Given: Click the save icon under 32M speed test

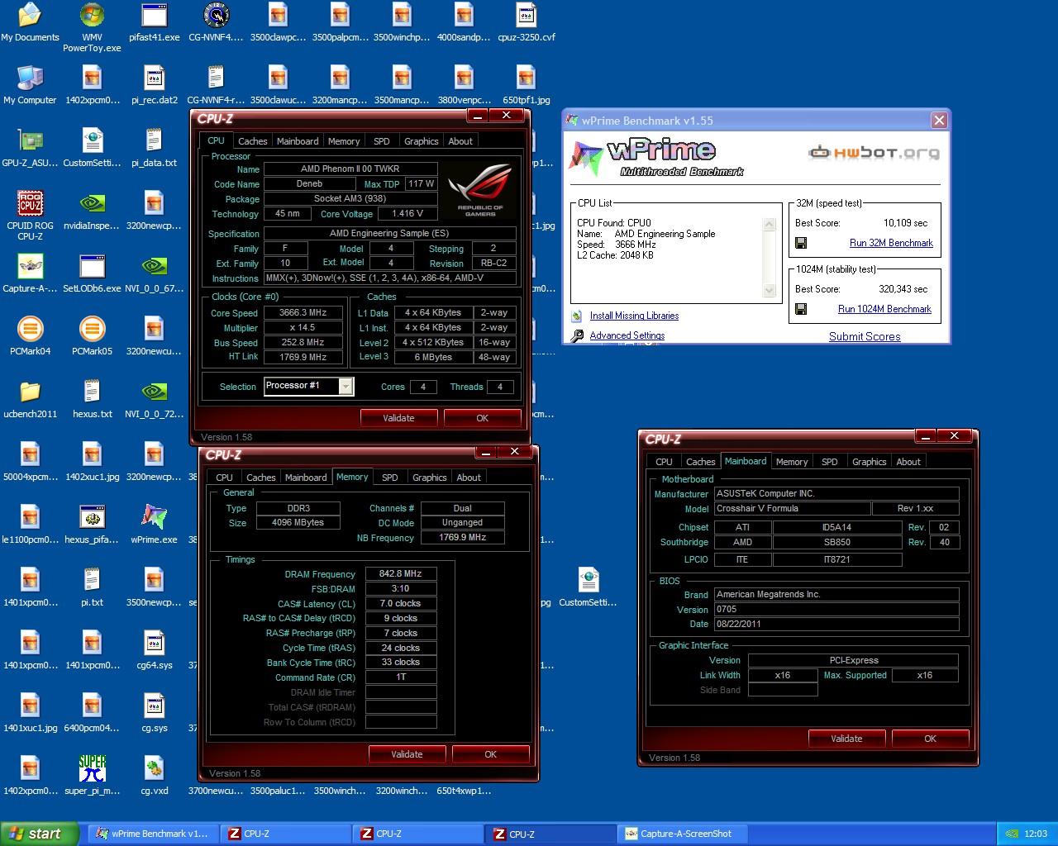Looking at the screenshot, I should [801, 243].
